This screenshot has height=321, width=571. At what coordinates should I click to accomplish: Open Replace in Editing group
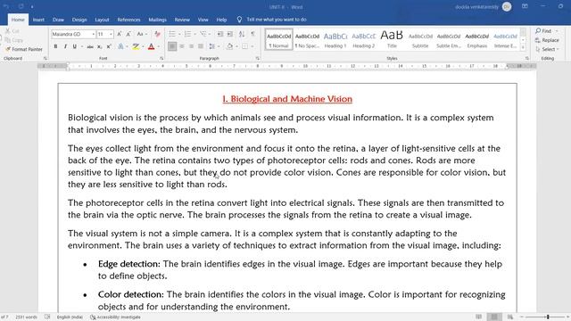(x=547, y=40)
